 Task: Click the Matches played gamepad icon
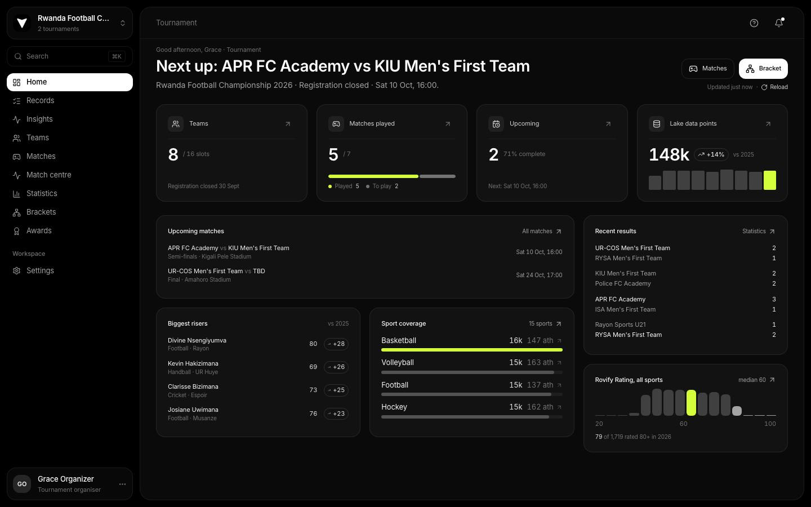point(336,124)
